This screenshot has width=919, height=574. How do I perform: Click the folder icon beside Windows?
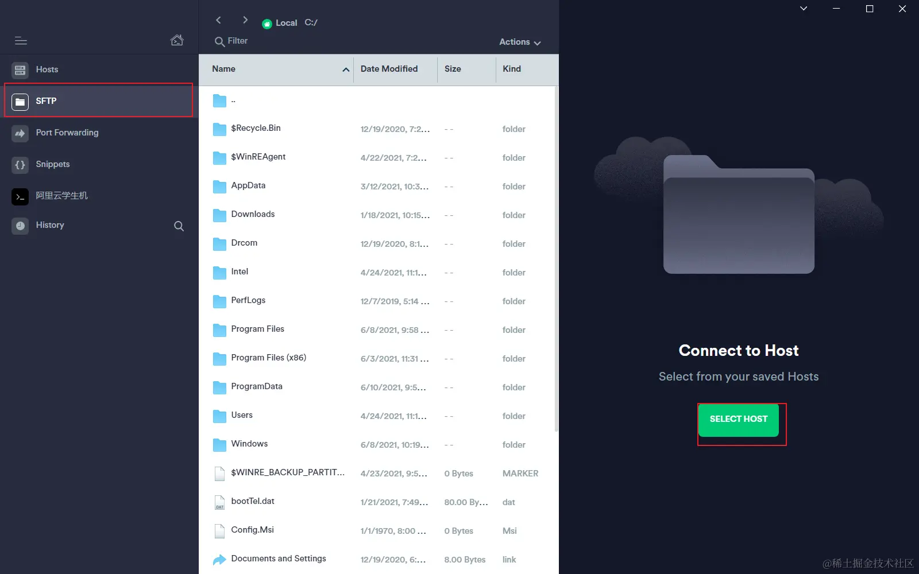point(219,445)
